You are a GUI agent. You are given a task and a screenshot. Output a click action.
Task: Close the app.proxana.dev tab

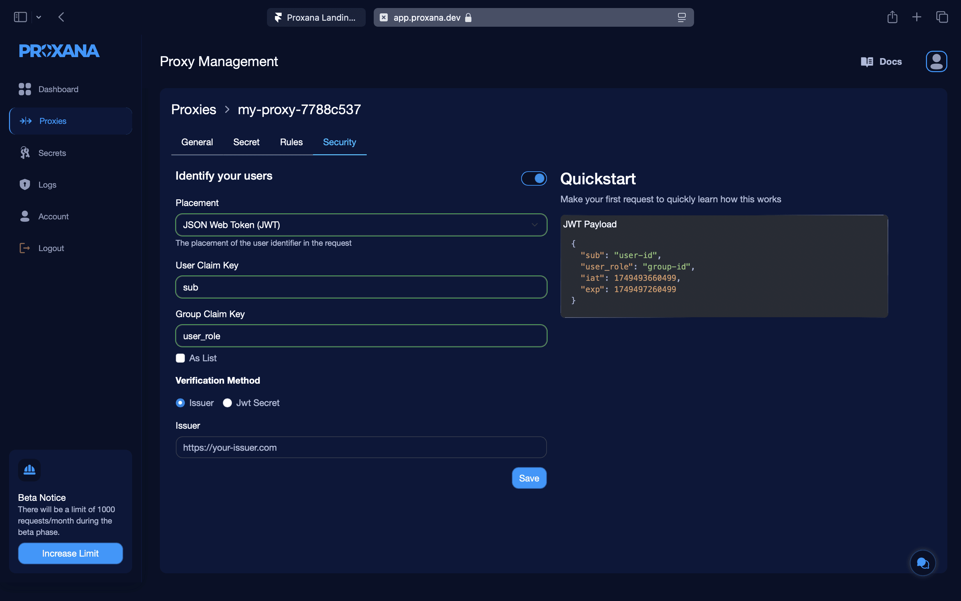click(384, 17)
